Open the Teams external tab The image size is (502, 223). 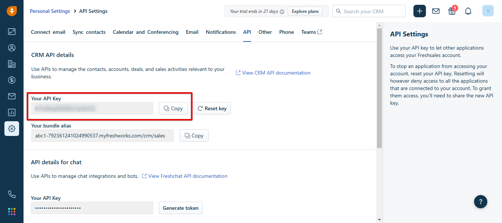click(312, 32)
